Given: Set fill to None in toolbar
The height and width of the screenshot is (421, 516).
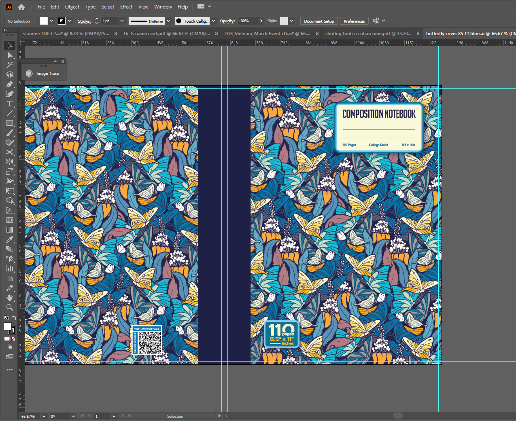Looking at the screenshot, I should 13,339.
